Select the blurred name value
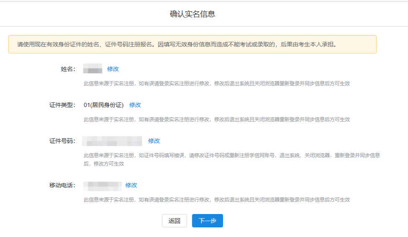The width and height of the screenshot is (408, 237). click(x=92, y=69)
